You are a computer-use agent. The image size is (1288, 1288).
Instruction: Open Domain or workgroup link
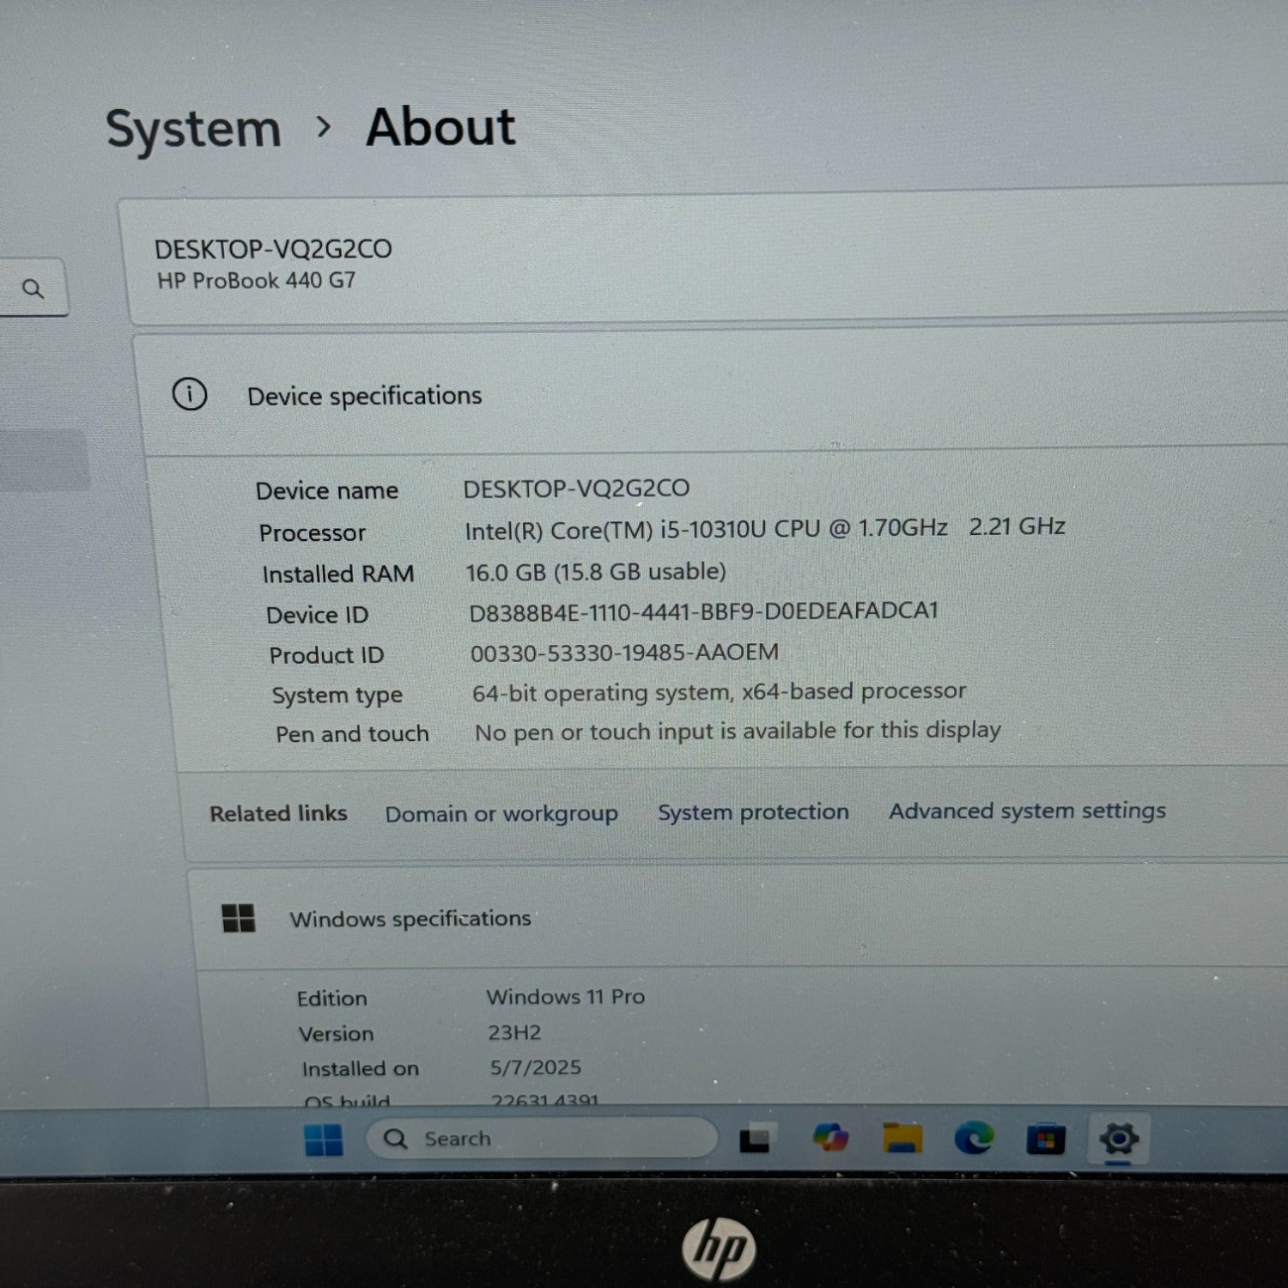(x=501, y=814)
